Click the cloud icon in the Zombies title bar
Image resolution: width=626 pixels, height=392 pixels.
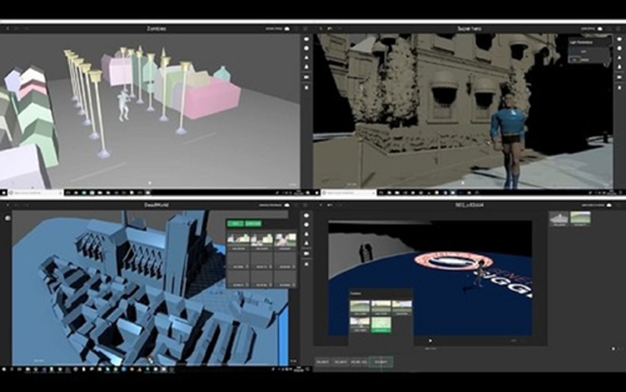click(287, 29)
